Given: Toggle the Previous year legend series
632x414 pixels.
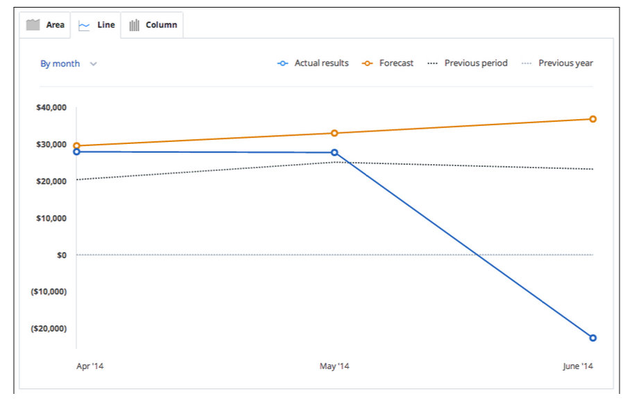Looking at the screenshot, I should pyautogui.click(x=558, y=63).
